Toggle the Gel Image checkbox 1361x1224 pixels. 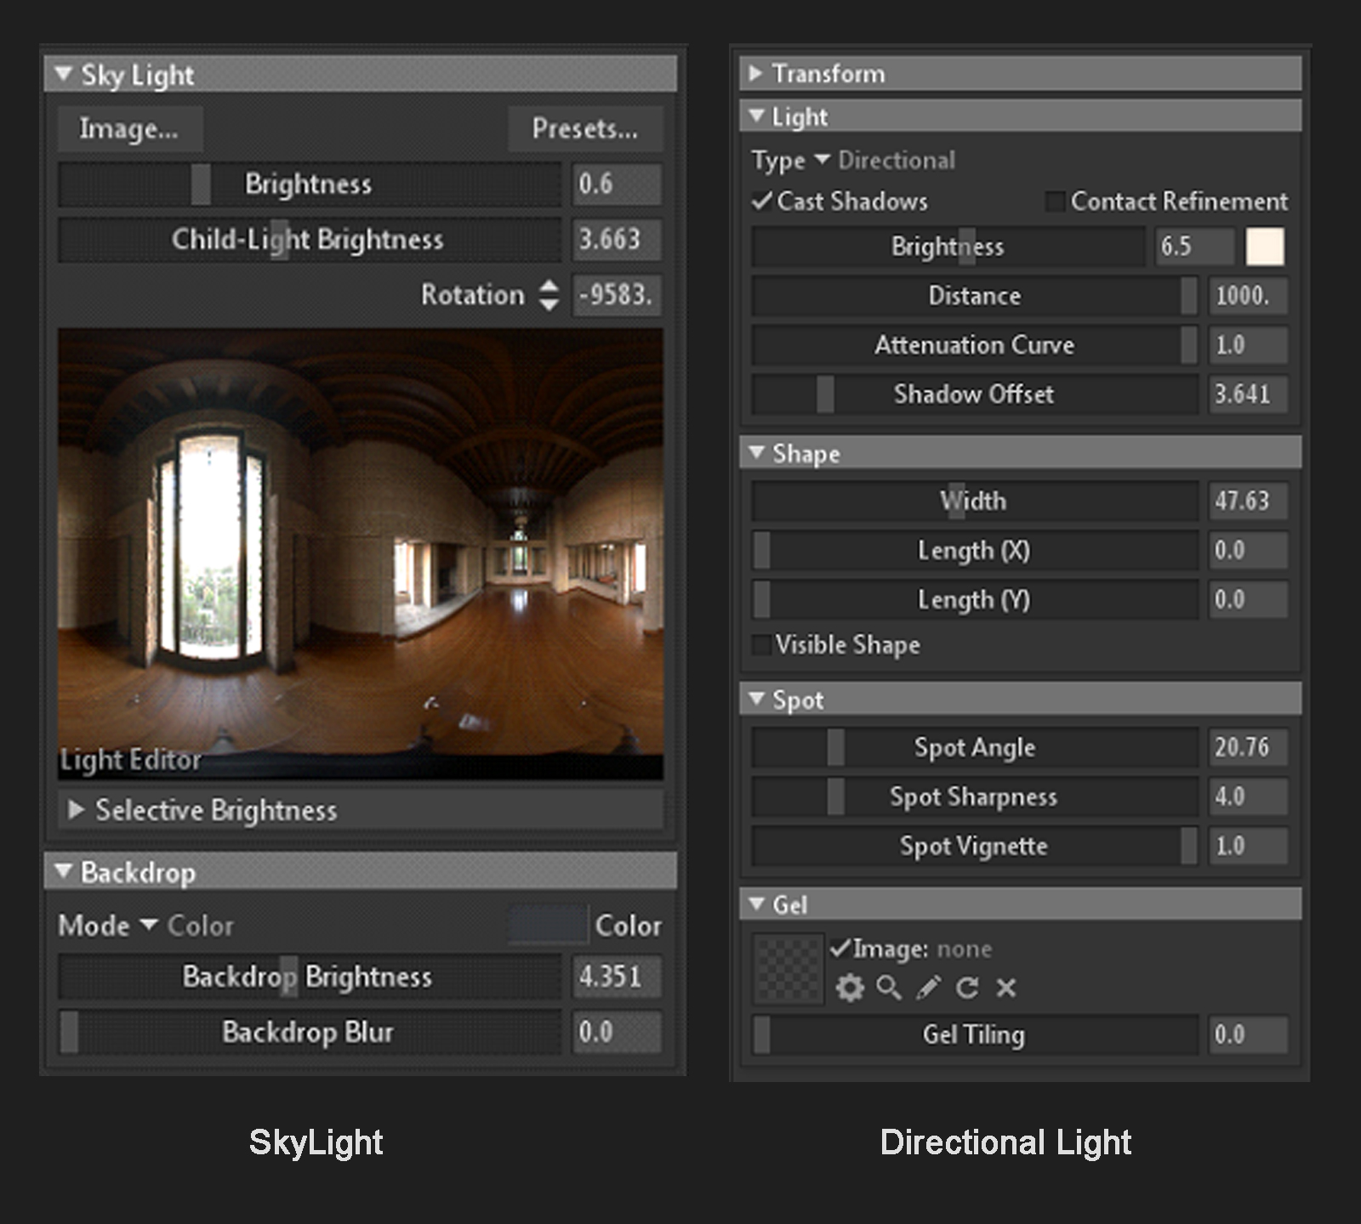[x=840, y=948]
